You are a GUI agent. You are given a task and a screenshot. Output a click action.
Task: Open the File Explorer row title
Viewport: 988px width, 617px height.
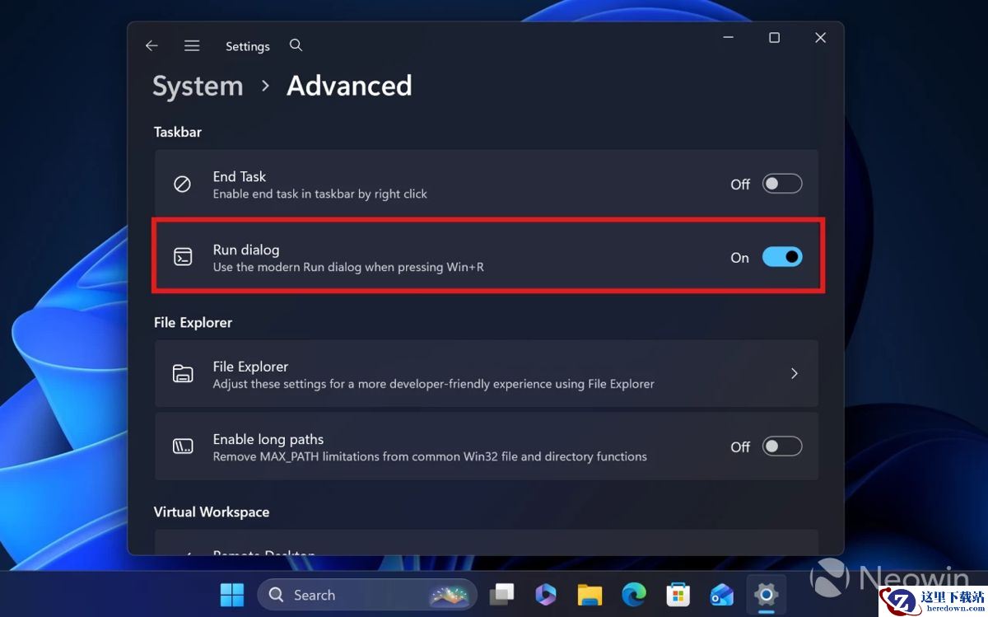click(x=250, y=367)
